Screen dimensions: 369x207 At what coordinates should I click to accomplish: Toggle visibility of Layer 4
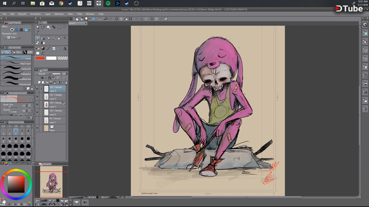tap(37, 112)
